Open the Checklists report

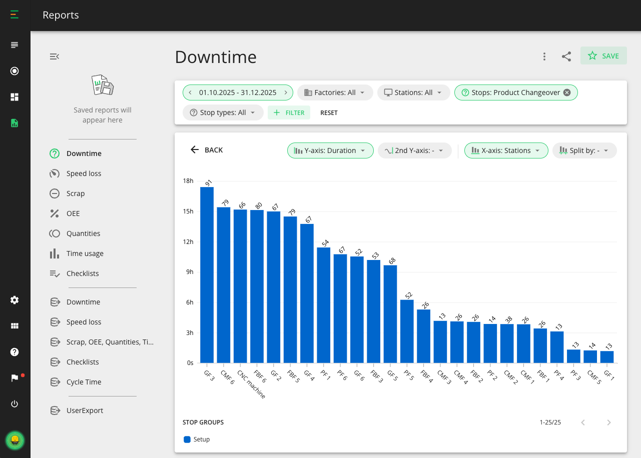point(83,273)
